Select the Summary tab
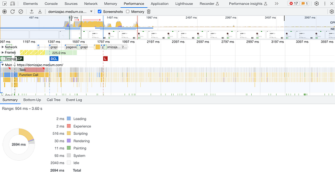The height and width of the screenshot is (177, 335). click(x=10, y=100)
